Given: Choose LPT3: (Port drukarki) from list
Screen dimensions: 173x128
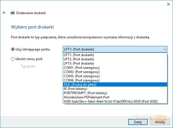Looking at the screenshot, I should 79,63.
